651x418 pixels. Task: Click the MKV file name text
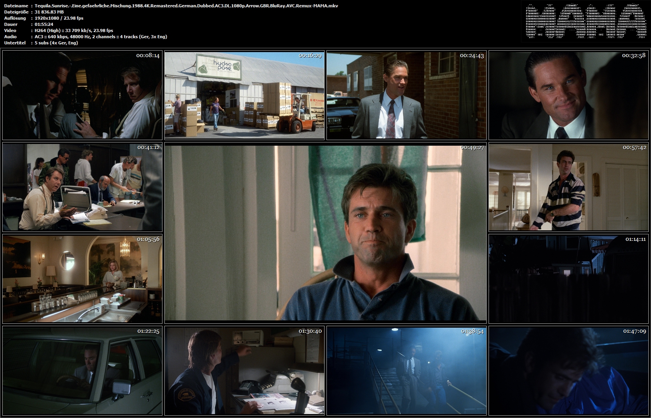(x=186, y=6)
